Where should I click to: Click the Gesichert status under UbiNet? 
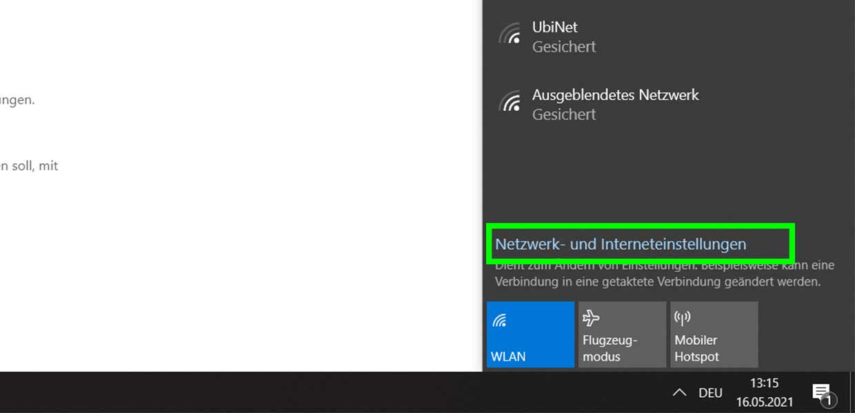point(564,47)
